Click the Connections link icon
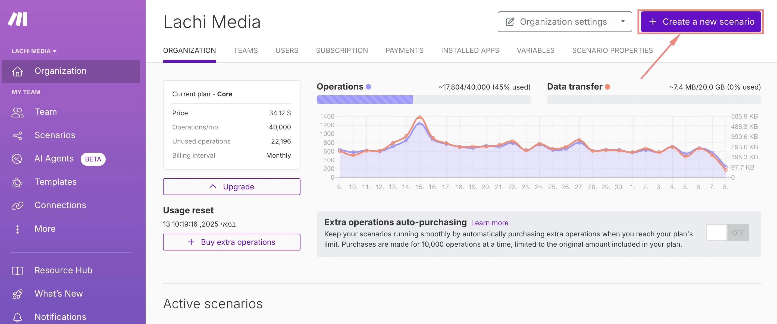Screen dimensions: 777x324 pyautogui.click(x=17, y=205)
